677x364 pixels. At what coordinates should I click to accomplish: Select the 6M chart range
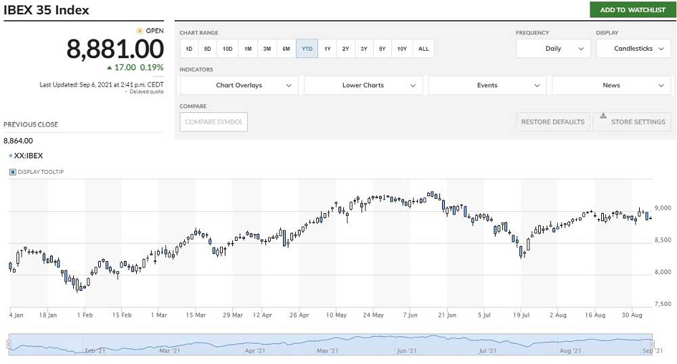point(286,49)
